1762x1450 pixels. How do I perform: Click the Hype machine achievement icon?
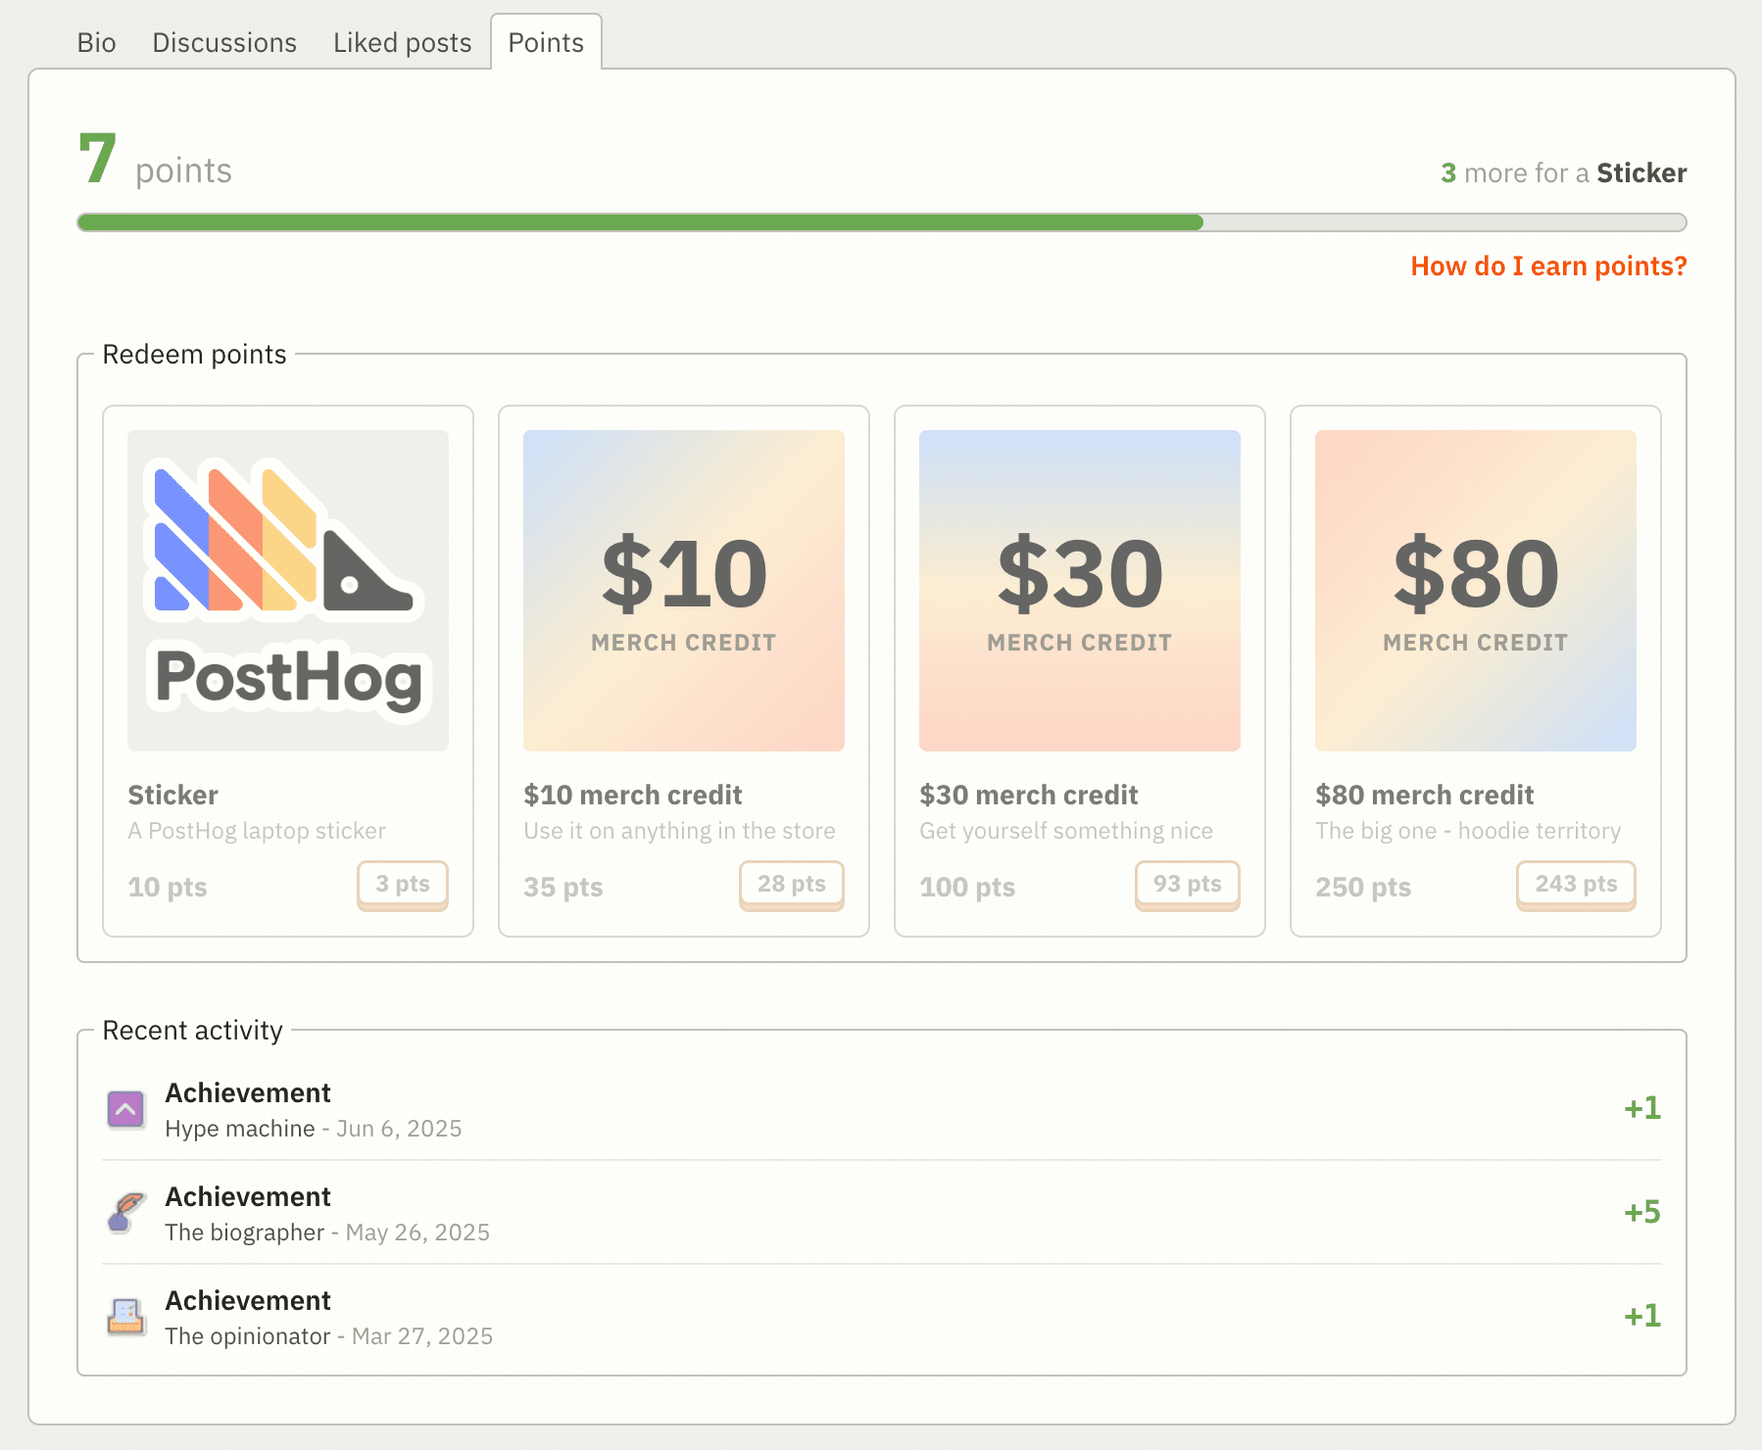point(124,1109)
